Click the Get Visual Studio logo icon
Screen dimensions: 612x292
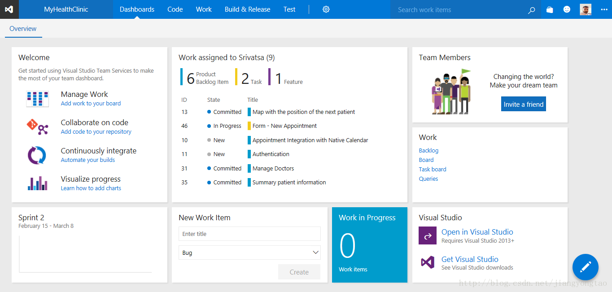pos(428,262)
